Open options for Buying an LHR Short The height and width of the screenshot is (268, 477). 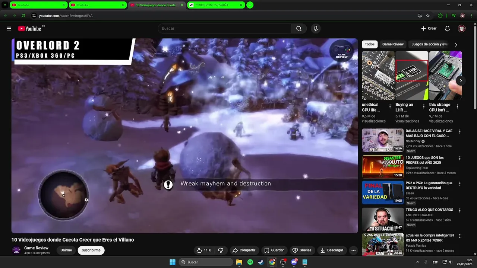click(424, 106)
